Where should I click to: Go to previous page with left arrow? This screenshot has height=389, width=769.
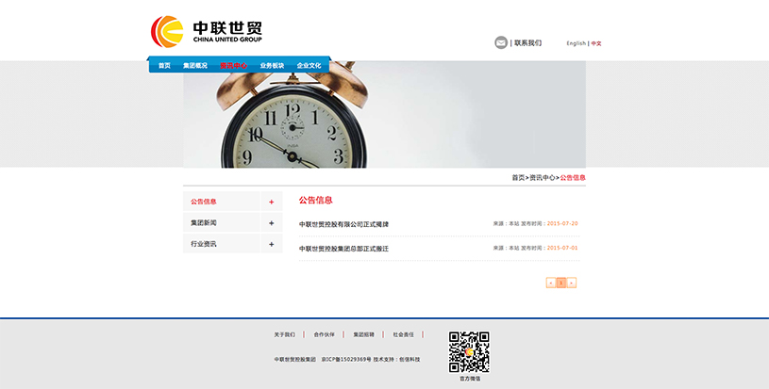click(x=551, y=283)
